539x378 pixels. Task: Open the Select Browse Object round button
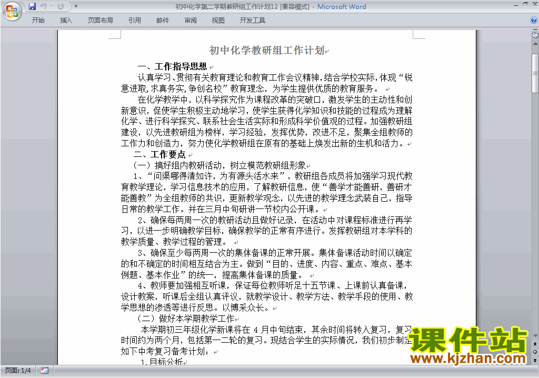(535, 352)
